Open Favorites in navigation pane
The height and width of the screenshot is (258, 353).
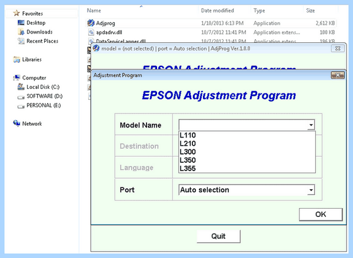(32, 14)
